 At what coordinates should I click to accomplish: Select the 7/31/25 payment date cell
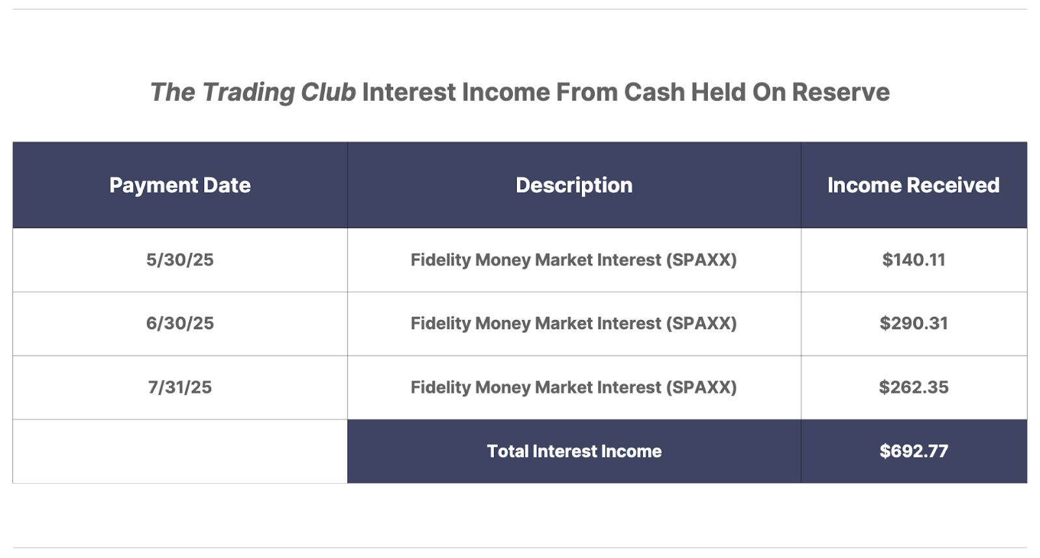(x=180, y=388)
